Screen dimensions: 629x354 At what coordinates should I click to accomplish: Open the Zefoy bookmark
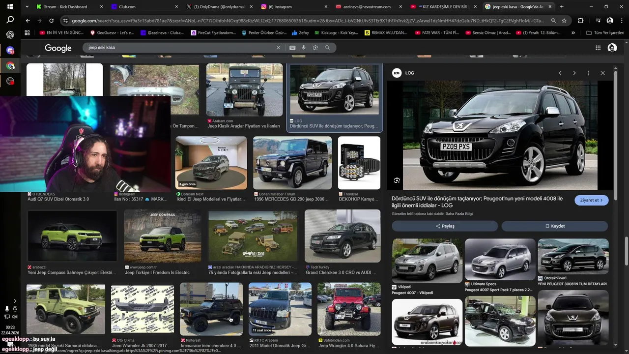click(x=300, y=33)
